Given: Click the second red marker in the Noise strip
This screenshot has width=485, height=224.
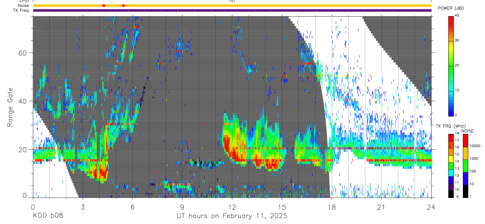Looking at the screenshot, I should click(124, 6).
